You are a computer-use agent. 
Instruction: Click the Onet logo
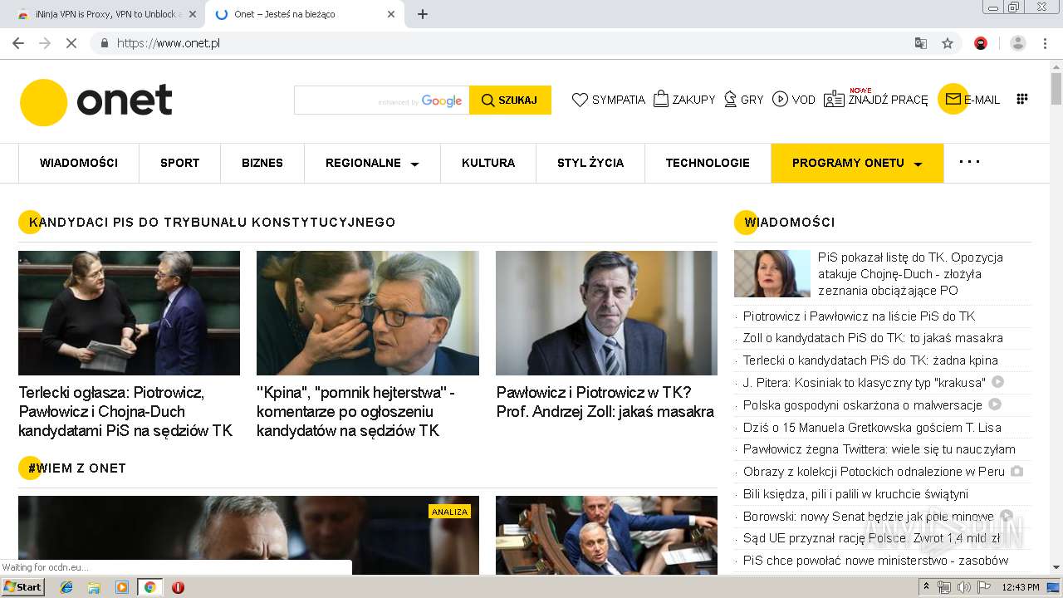96,102
